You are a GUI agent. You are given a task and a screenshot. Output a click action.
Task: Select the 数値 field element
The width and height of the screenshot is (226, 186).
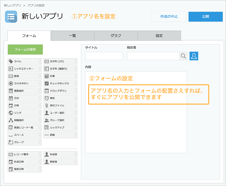25,76
